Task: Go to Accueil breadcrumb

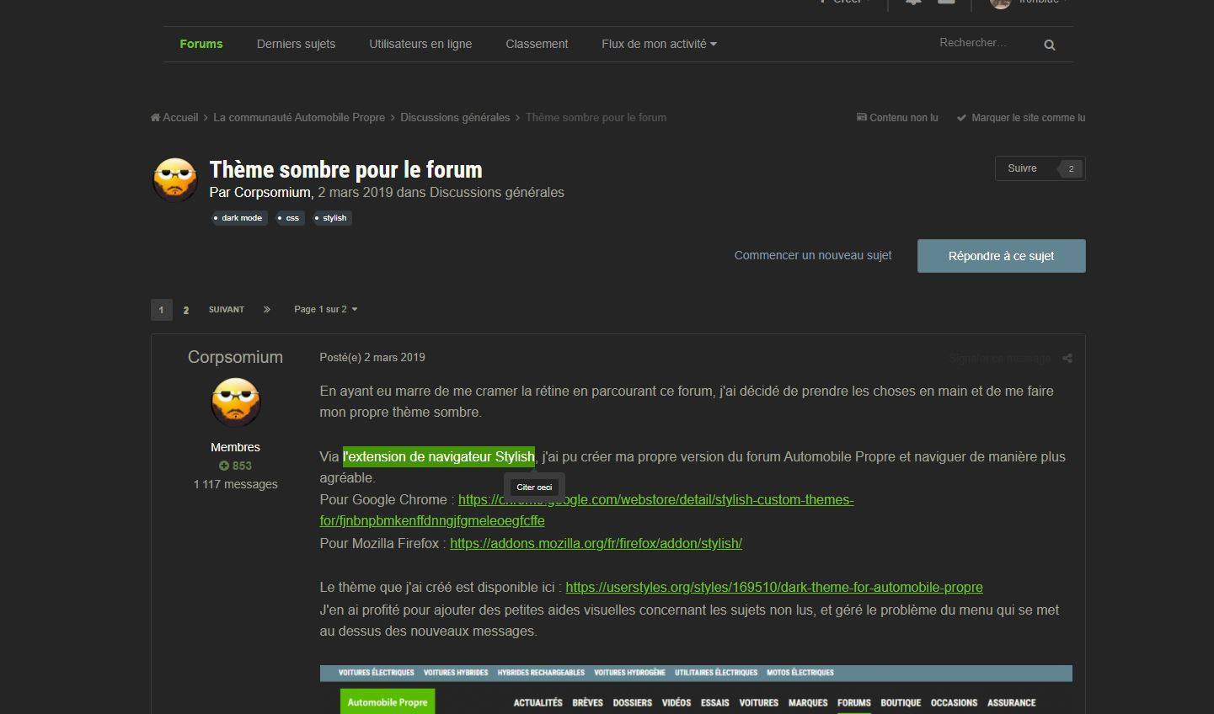Action: point(174,117)
